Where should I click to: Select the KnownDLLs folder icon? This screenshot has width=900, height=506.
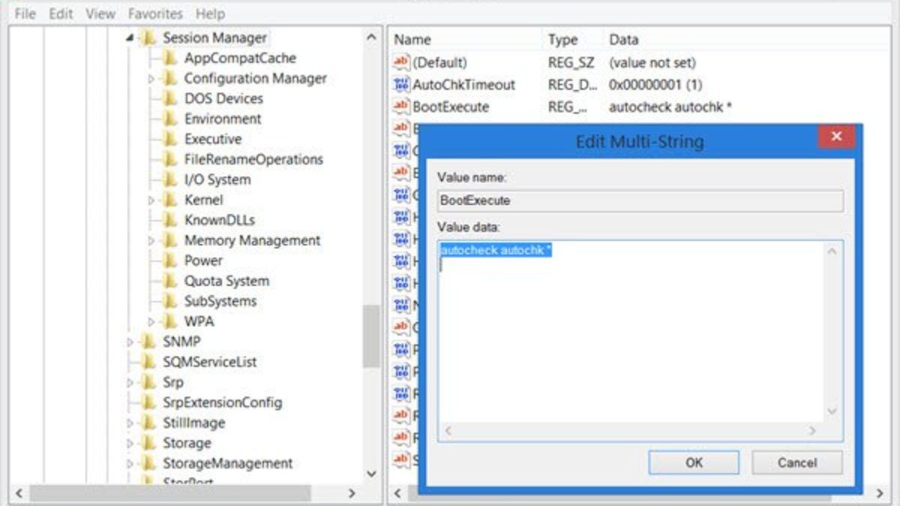(170, 220)
